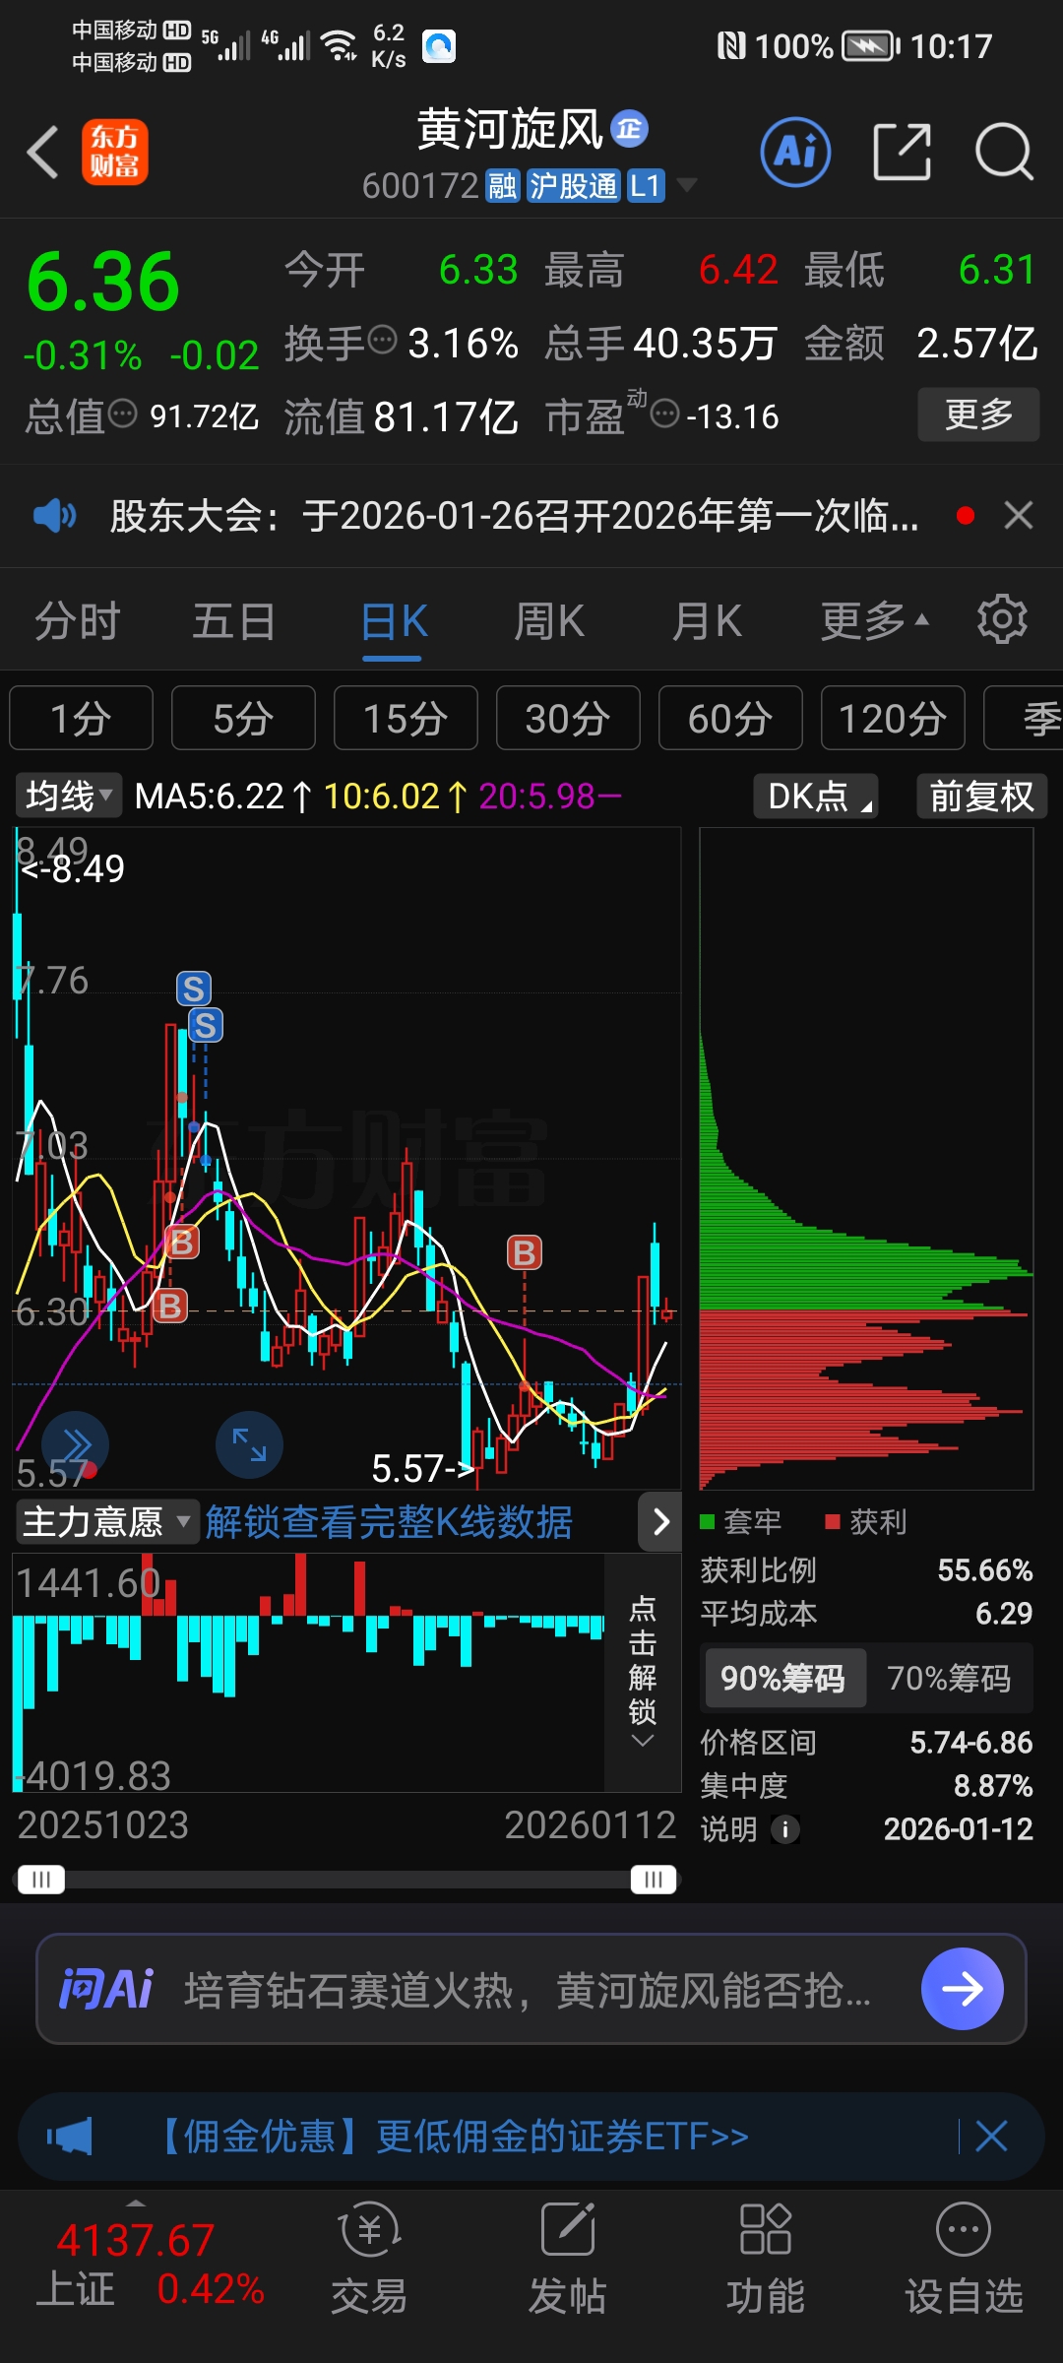Open 佣金优惠 ETF promotion link
This screenshot has height=2363, width=1063.
tap(451, 2137)
